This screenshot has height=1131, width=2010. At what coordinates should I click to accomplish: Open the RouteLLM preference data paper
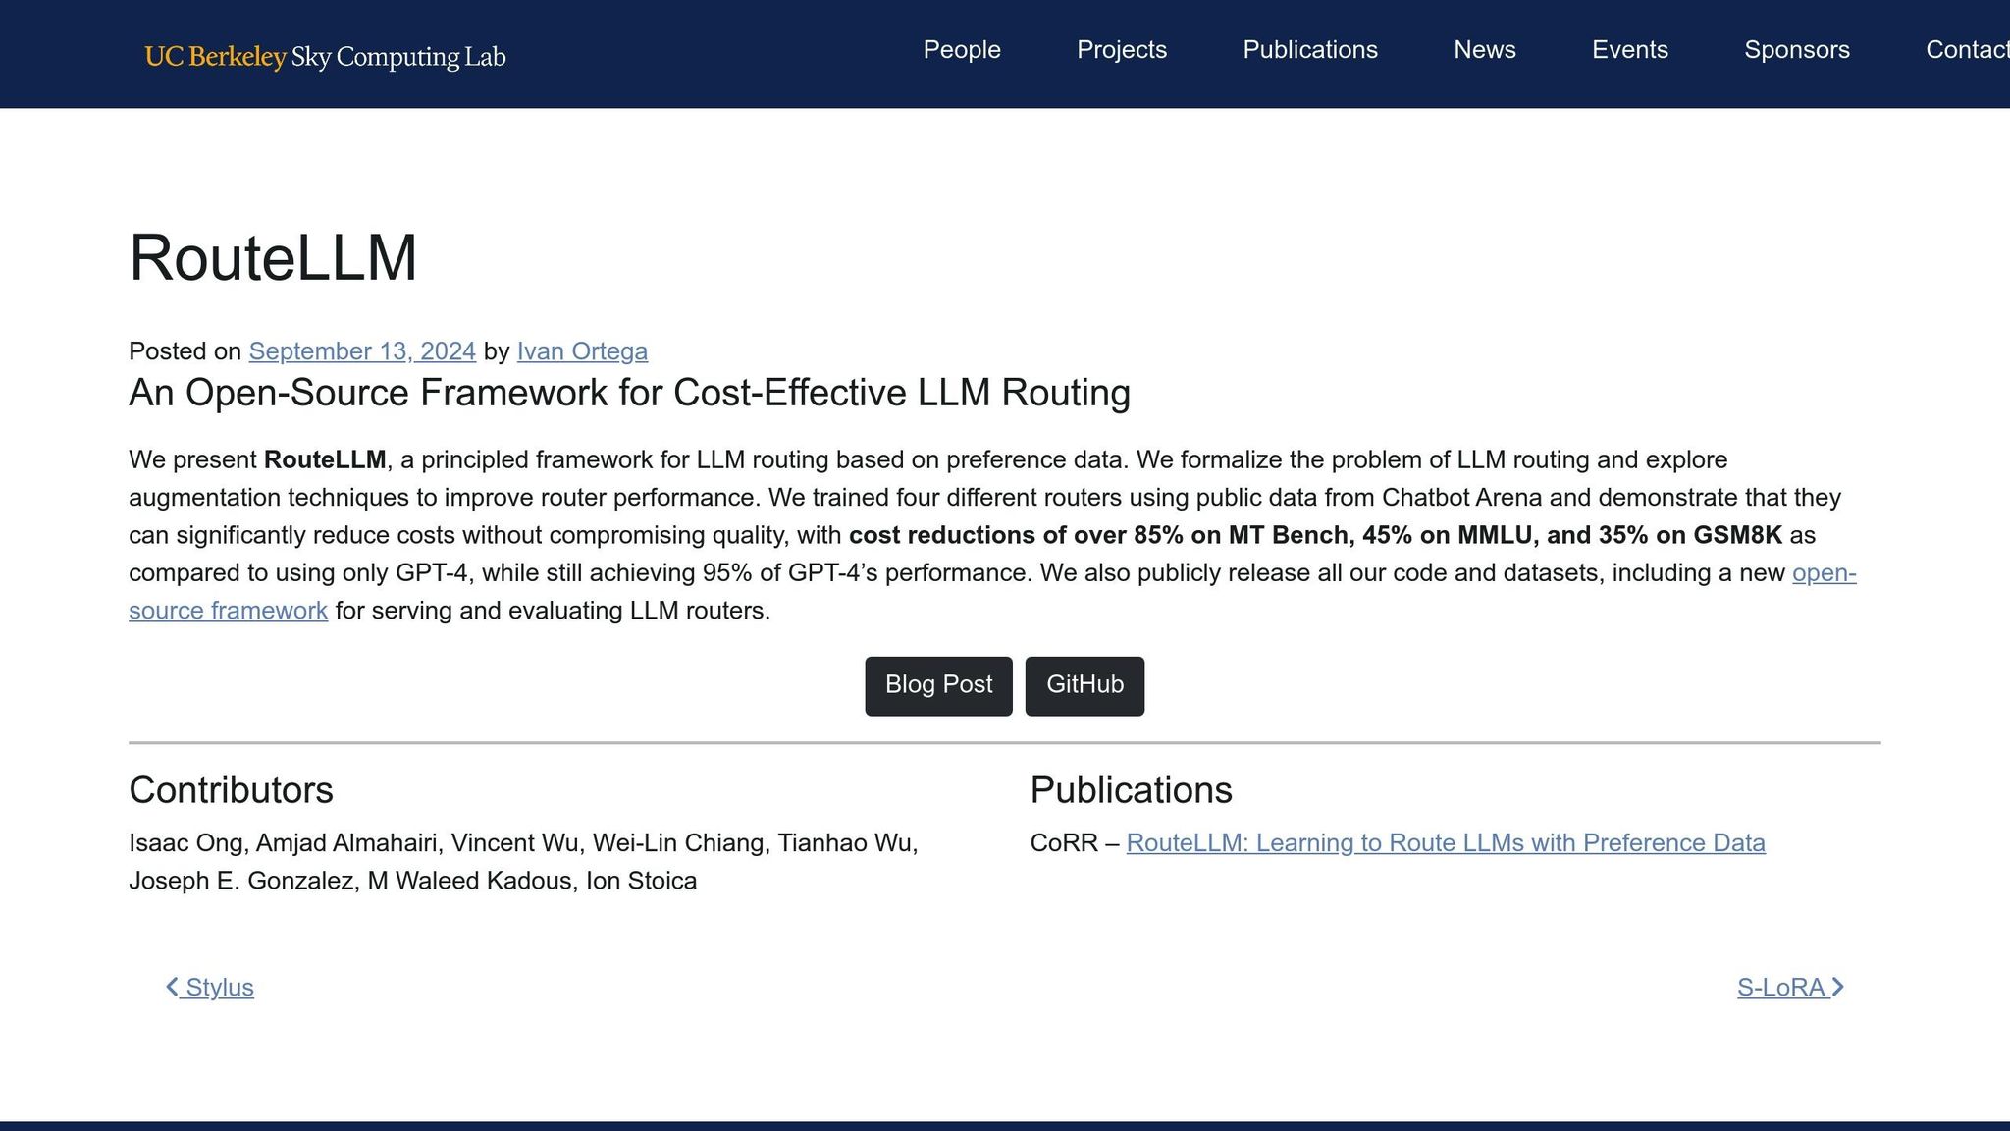pyautogui.click(x=1446, y=842)
